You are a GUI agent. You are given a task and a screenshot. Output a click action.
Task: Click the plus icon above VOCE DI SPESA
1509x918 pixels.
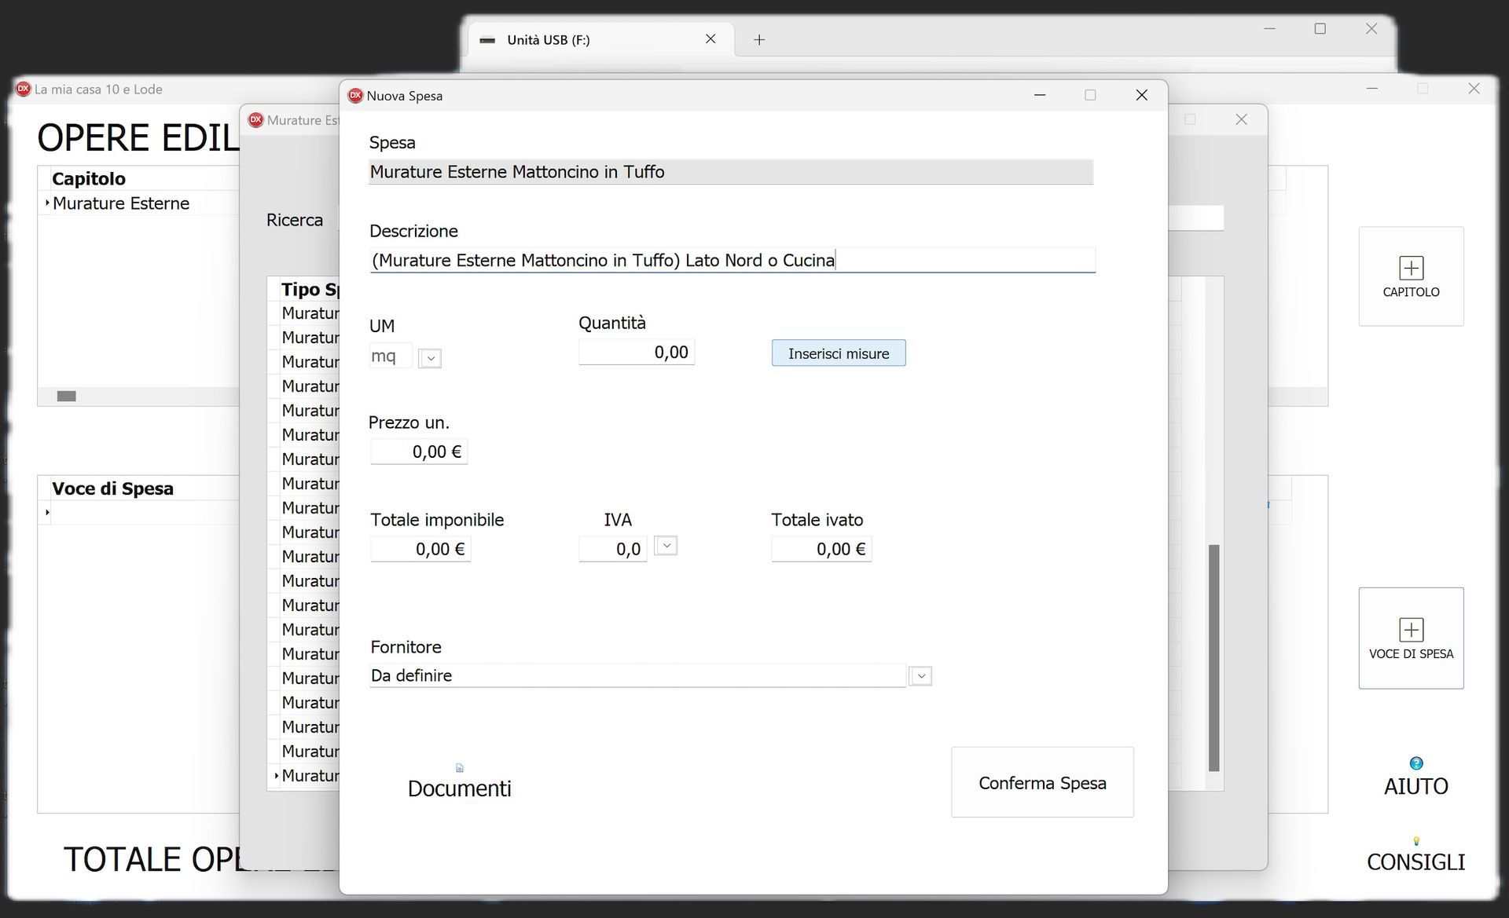point(1411,630)
